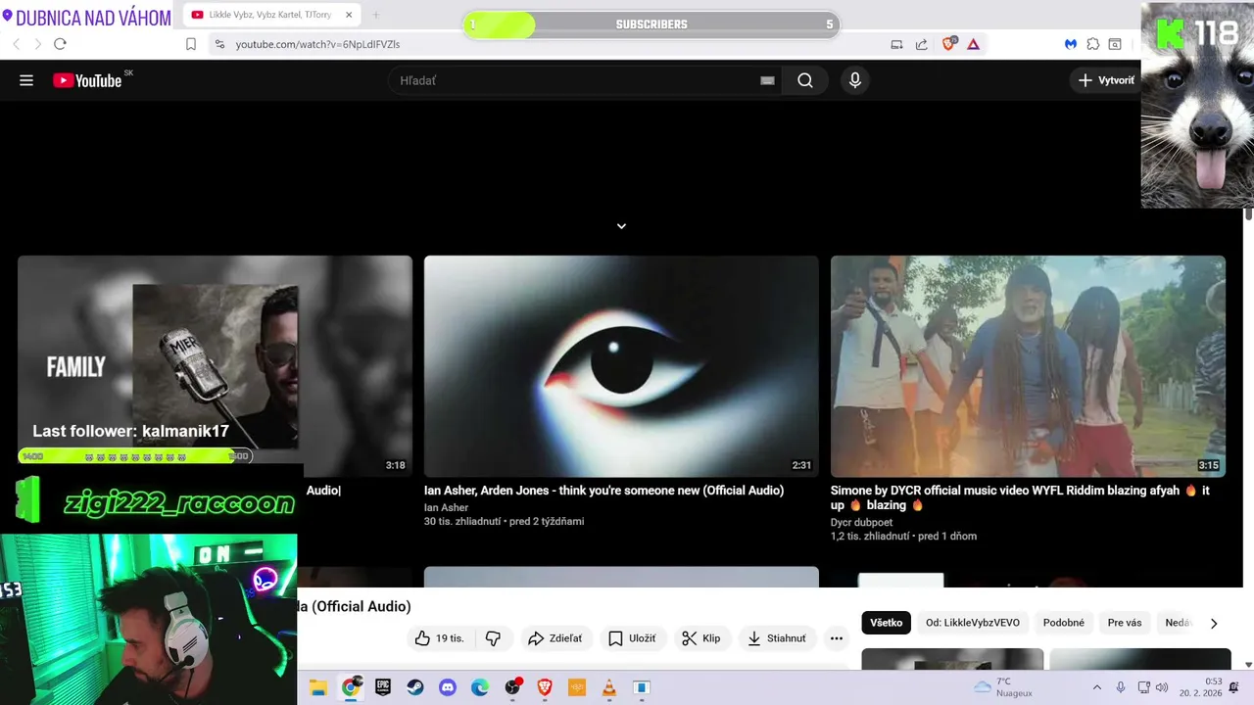Image resolution: width=1254 pixels, height=705 pixels.
Task: Open Brave Rewards triangle icon
Action: pyautogui.click(x=973, y=44)
